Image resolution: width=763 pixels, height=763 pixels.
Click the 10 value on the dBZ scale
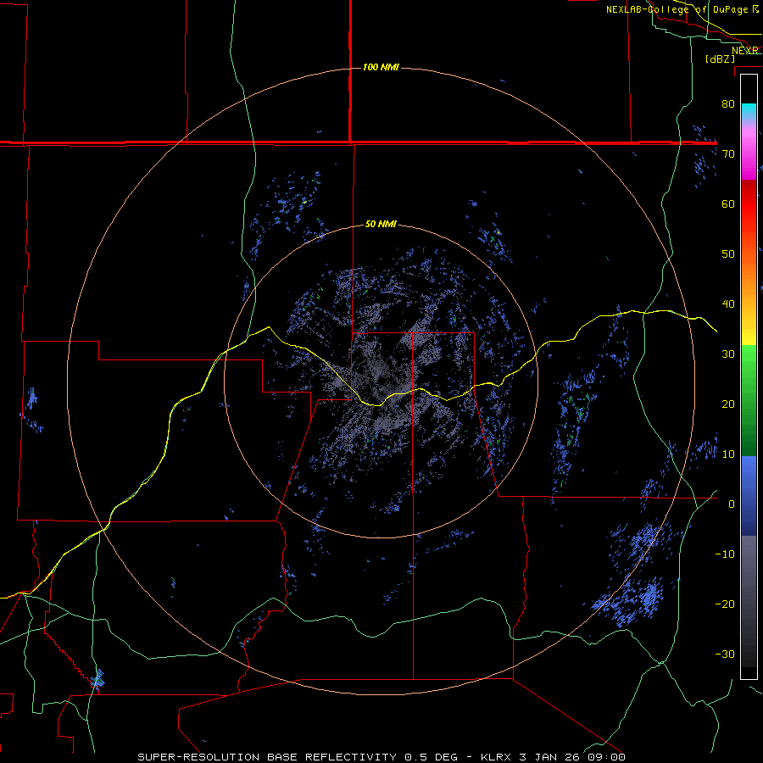pyautogui.click(x=728, y=454)
